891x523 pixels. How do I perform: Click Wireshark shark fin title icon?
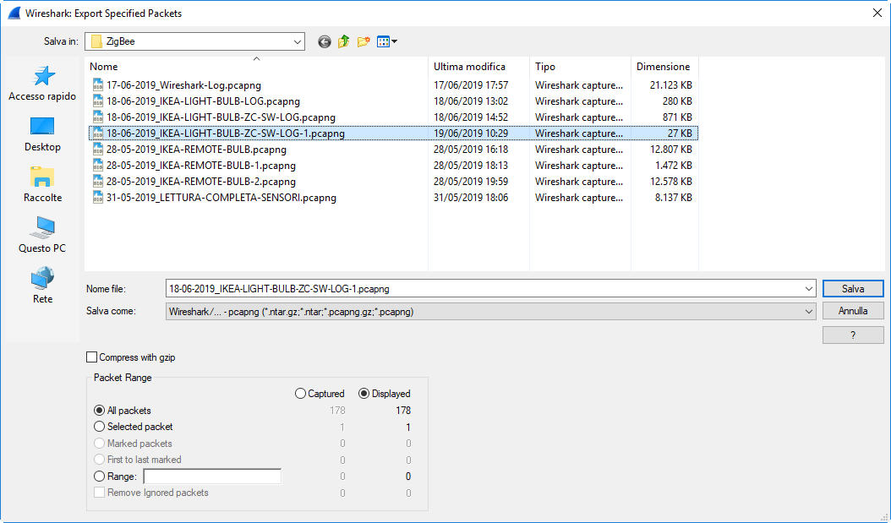(14, 13)
